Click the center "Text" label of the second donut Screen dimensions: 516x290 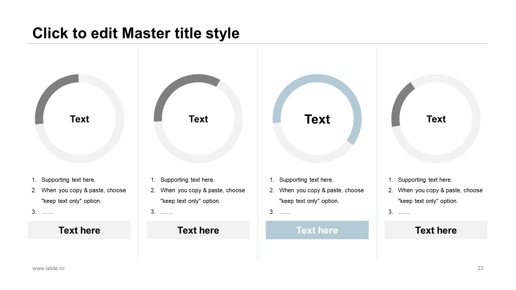click(x=198, y=119)
